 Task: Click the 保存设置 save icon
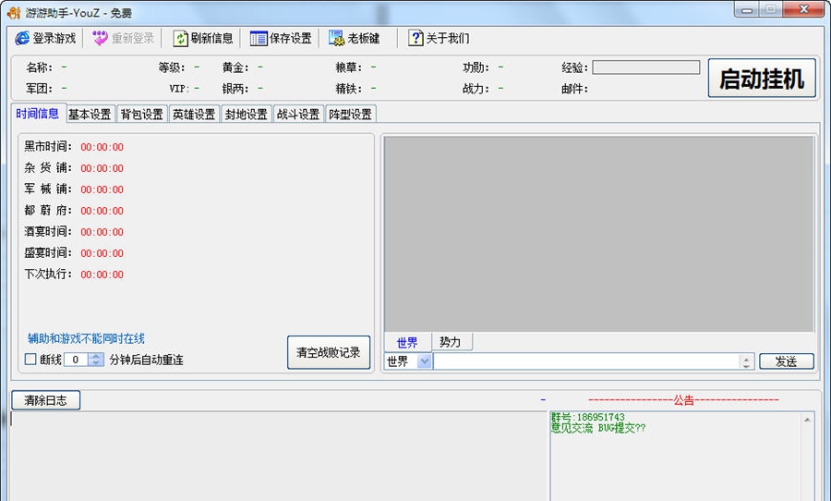[x=259, y=38]
